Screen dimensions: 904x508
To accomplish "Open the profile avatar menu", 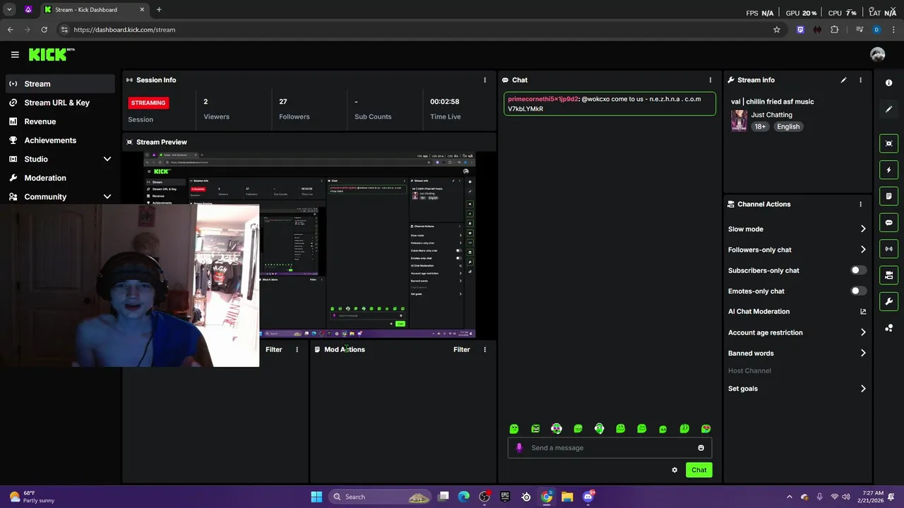I will coord(878,54).
